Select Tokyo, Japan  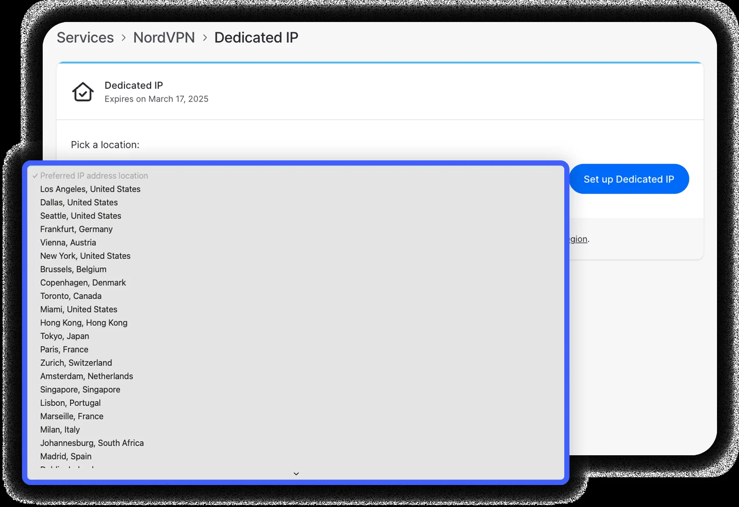tap(296, 336)
